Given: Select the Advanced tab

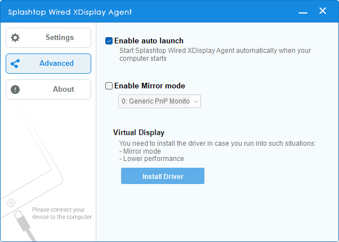Looking at the screenshot, I should 48,64.
